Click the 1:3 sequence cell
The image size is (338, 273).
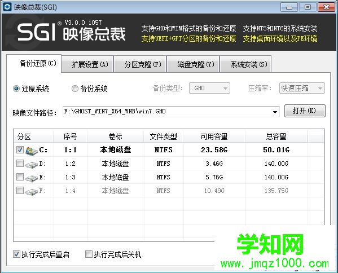click(71, 177)
